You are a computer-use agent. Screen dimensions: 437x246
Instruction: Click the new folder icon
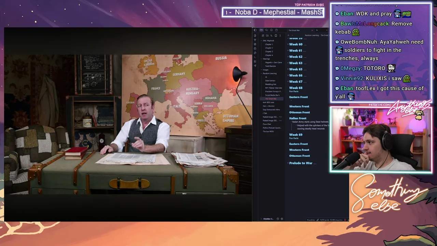click(267, 36)
